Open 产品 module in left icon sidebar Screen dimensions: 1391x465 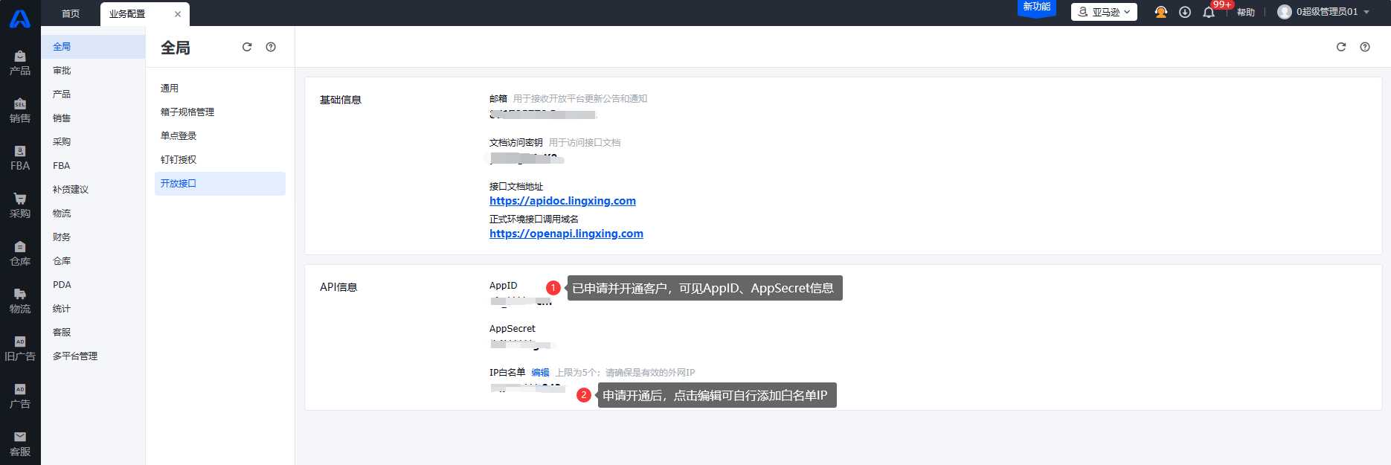20,63
